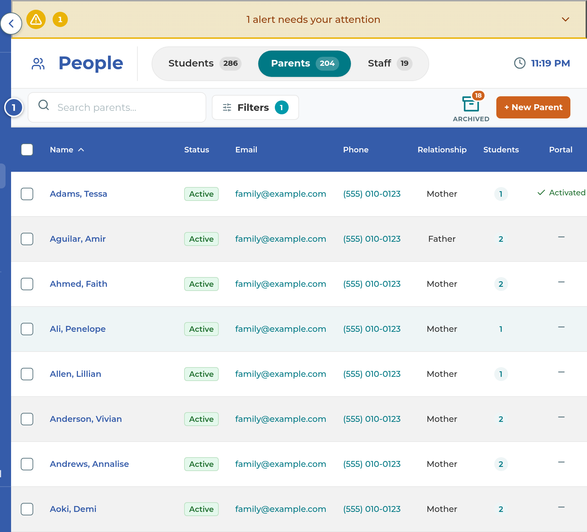587x532 pixels.
Task: Click the Active status badge for Aoki, Demi
Action: click(201, 509)
